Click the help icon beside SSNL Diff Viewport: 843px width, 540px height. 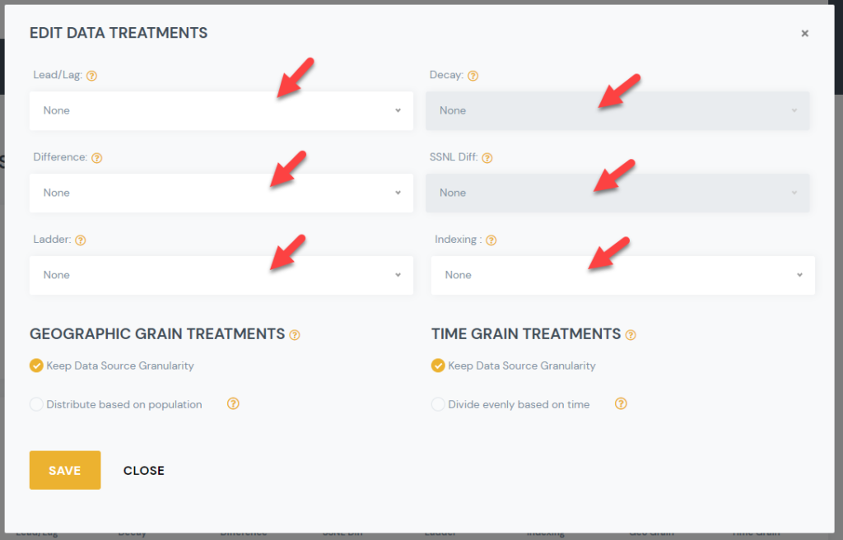(x=485, y=158)
